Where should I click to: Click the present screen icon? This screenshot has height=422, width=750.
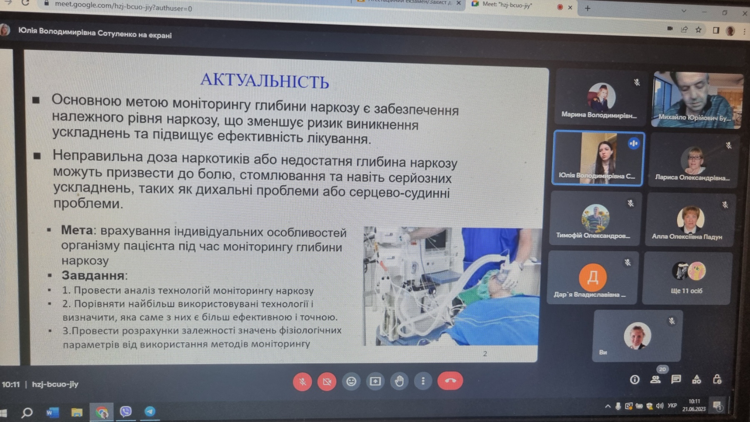click(375, 381)
